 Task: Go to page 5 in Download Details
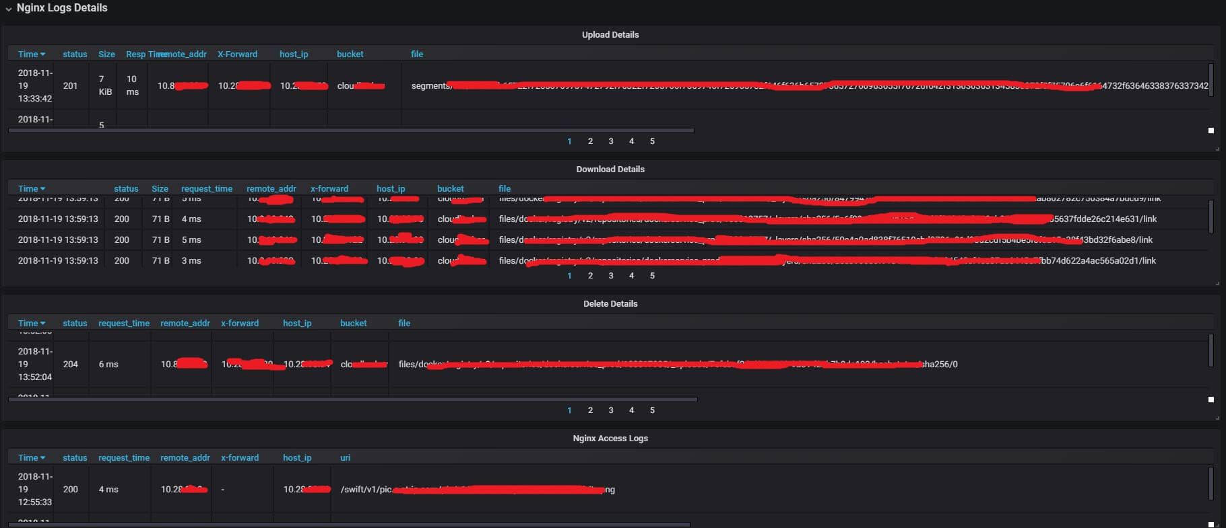tap(652, 276)
